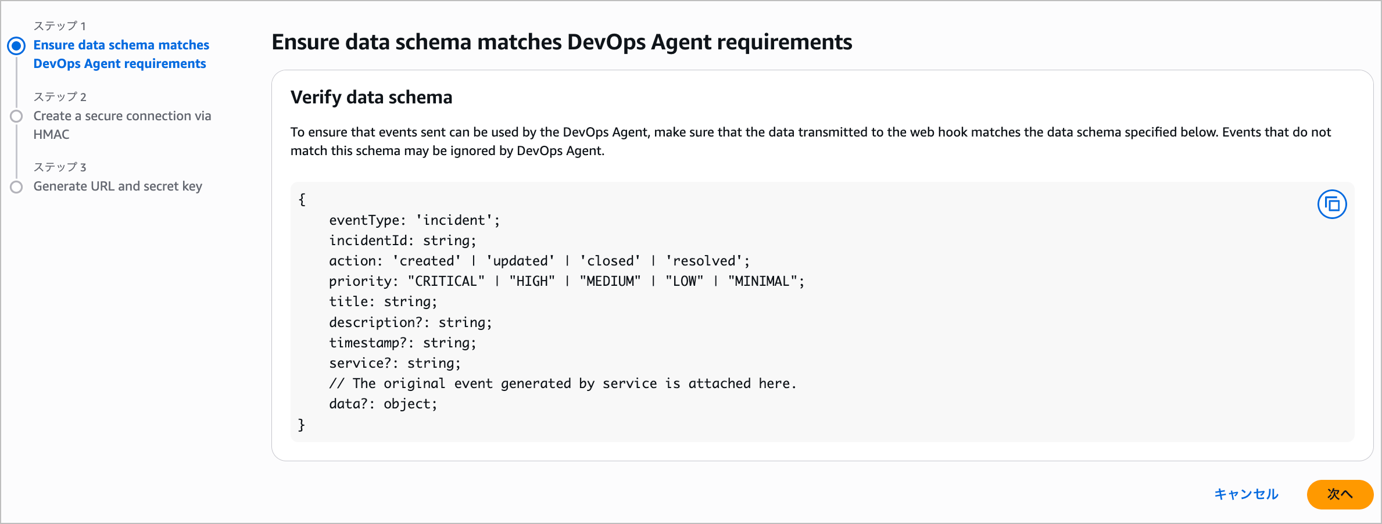
Task: Click the キャンセル (Cancel) button
Action: [1246, 494]
